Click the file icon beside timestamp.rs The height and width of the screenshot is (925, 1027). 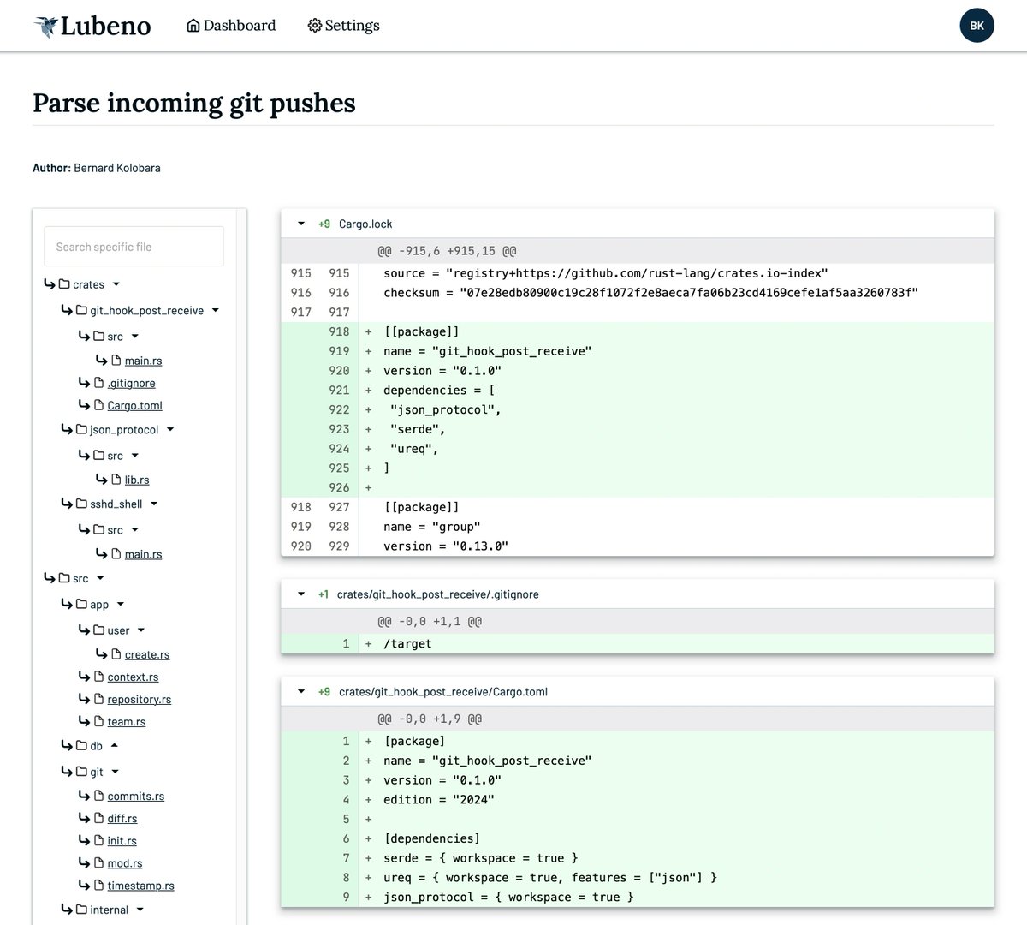[100, 885]
